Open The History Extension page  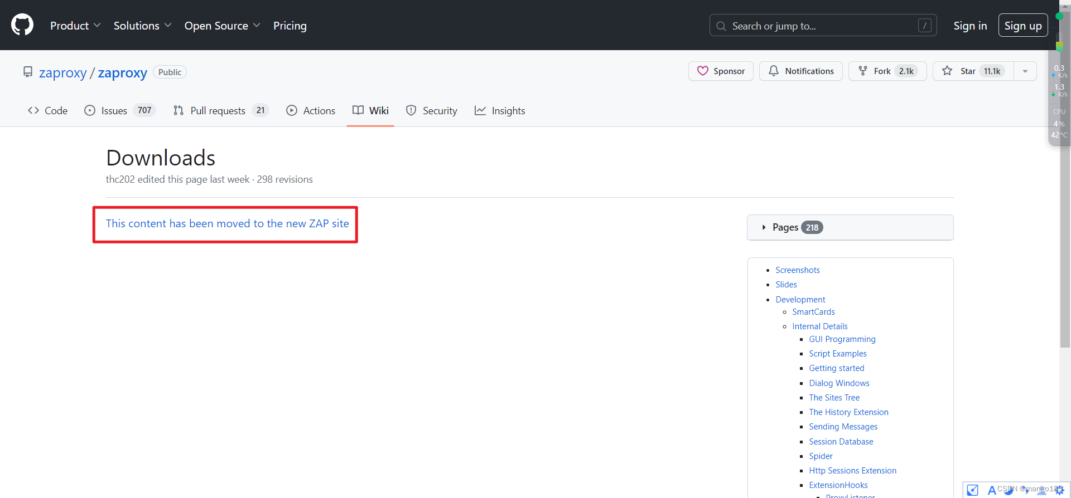848,412
